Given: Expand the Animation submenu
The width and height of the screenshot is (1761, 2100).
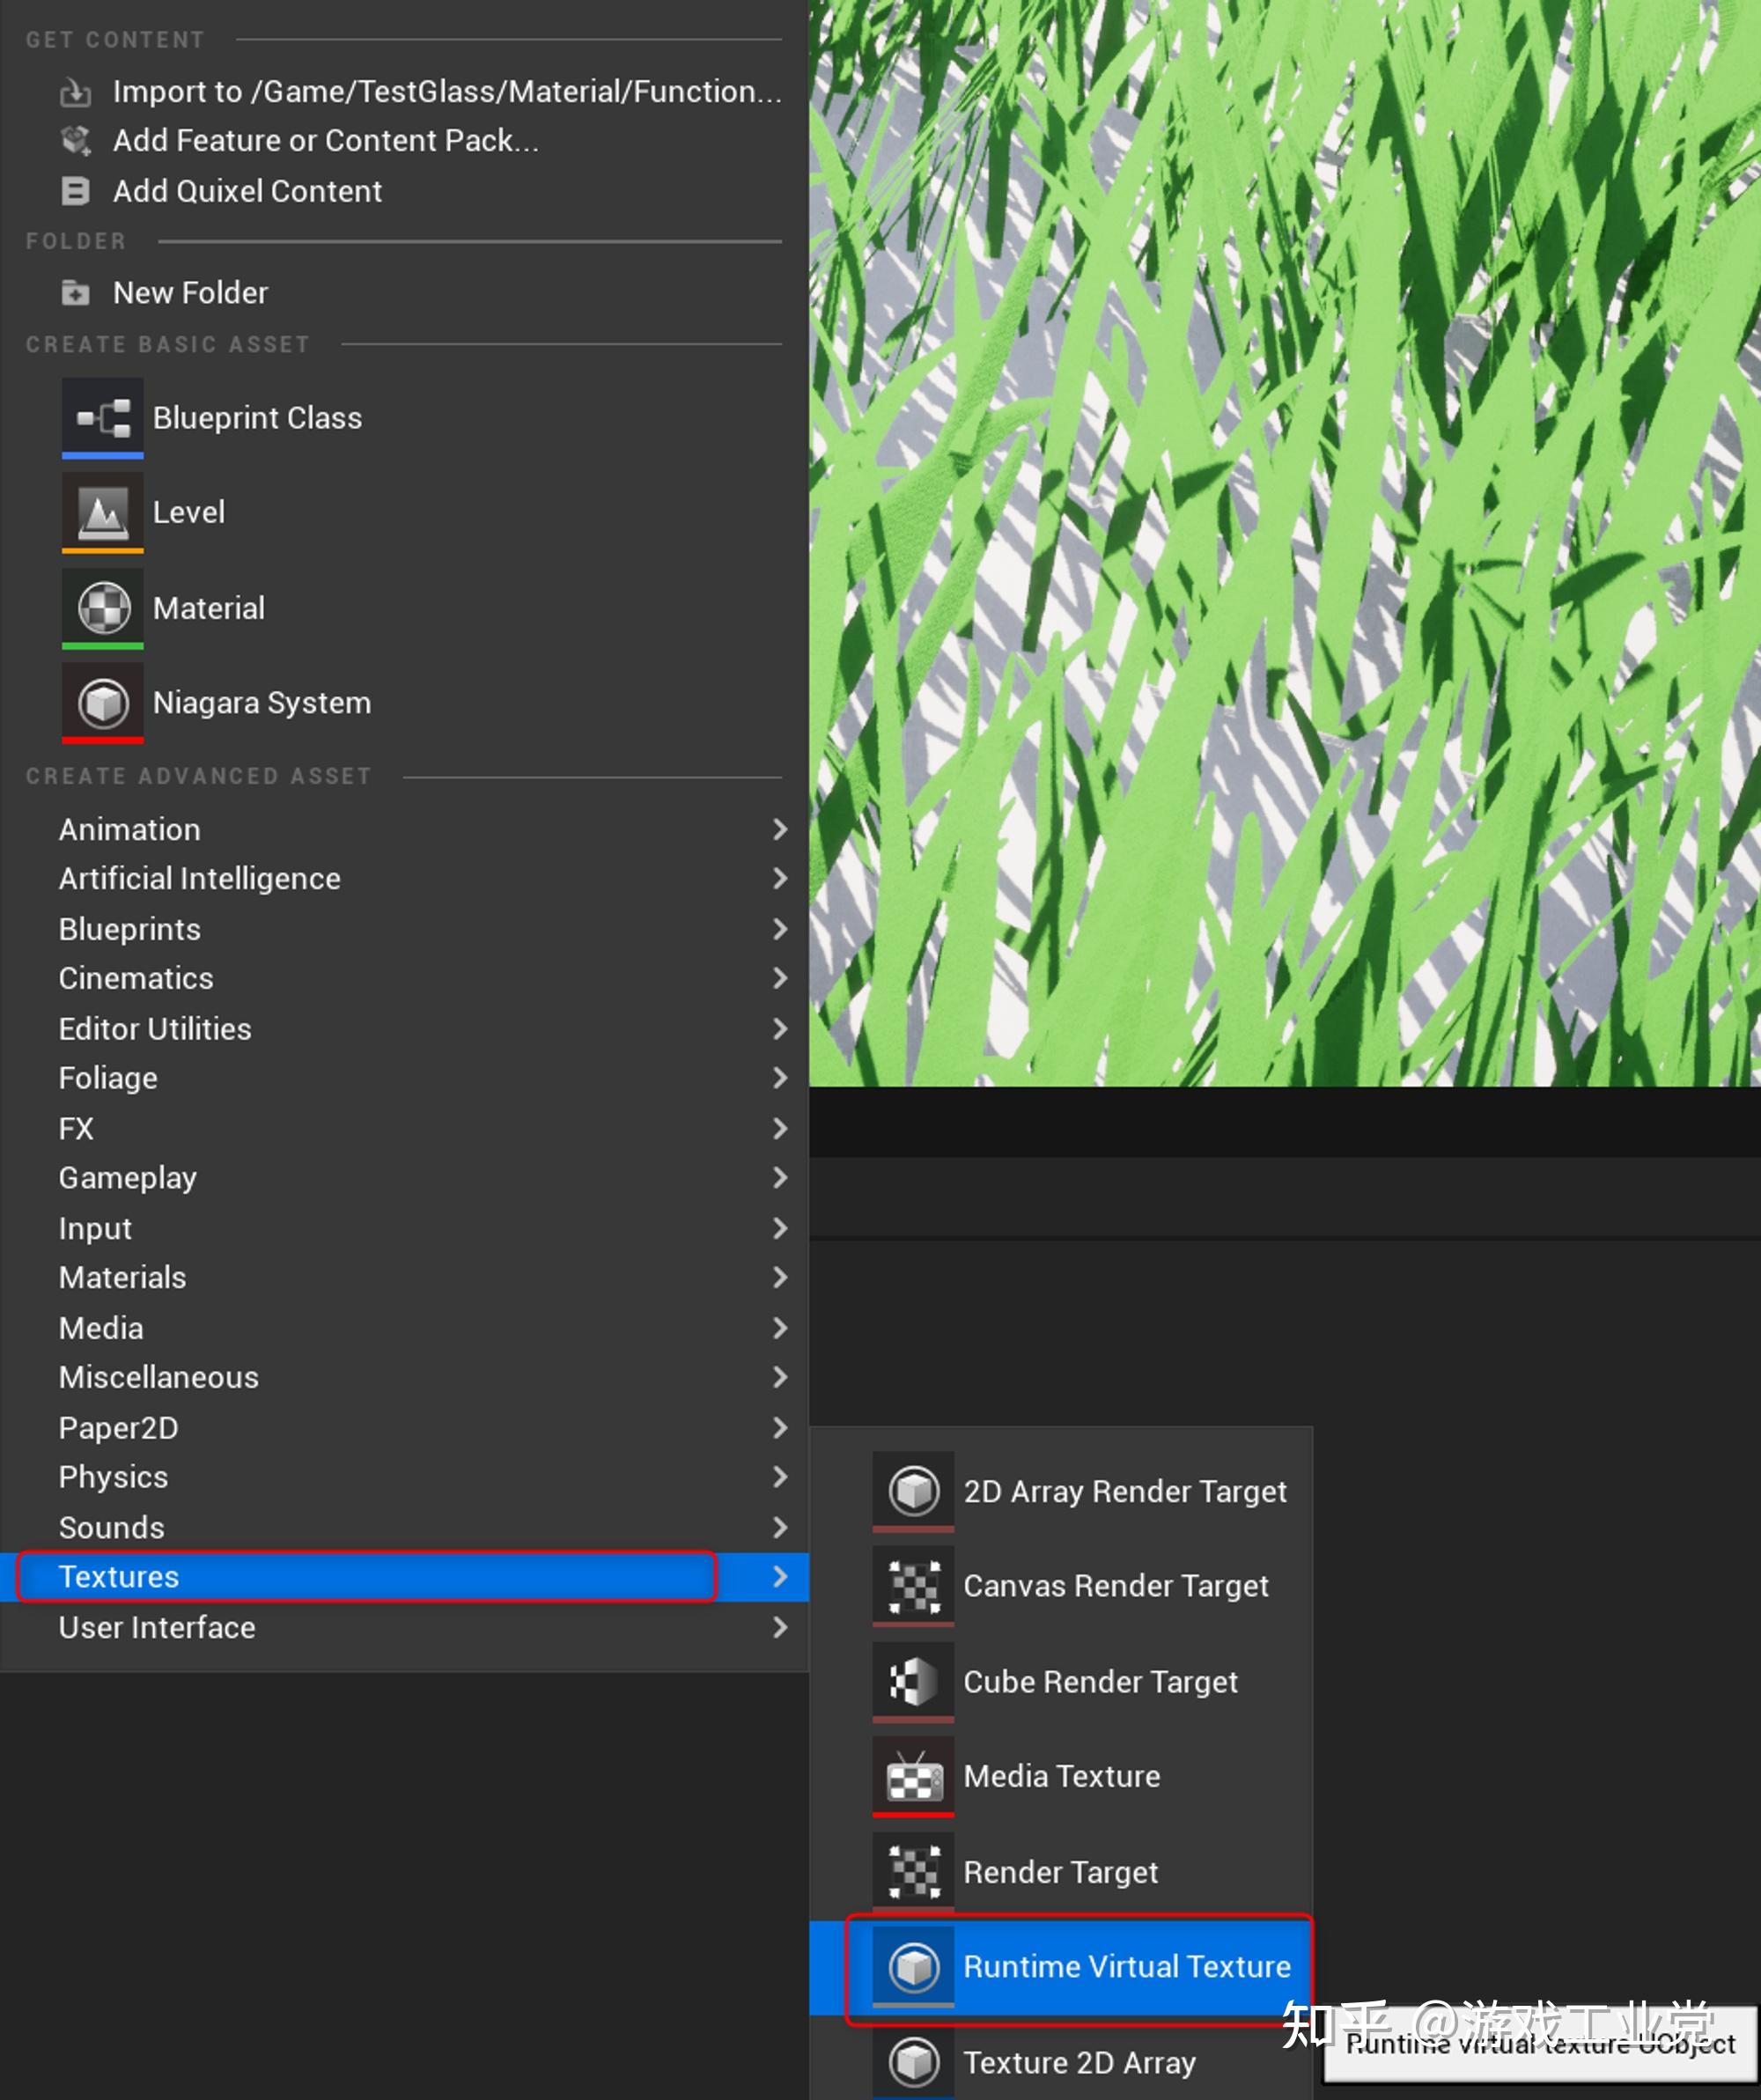Looking at the screenshot, I should [780, 829].
